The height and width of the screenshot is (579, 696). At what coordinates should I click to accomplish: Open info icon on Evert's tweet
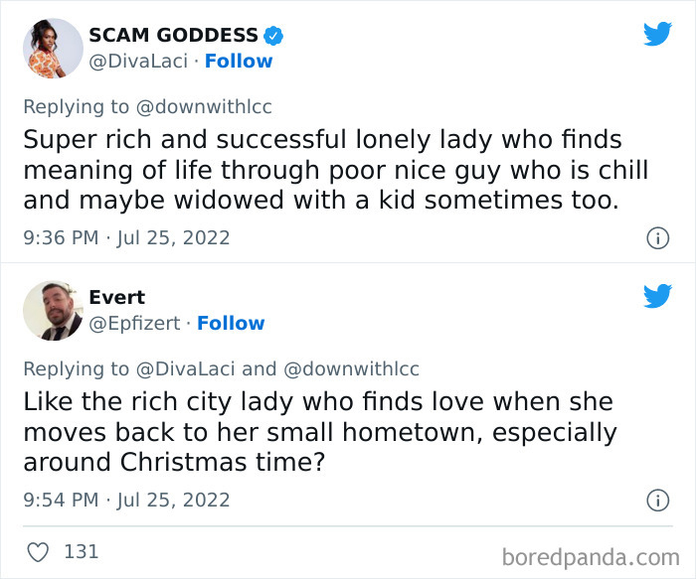point(656,501)
